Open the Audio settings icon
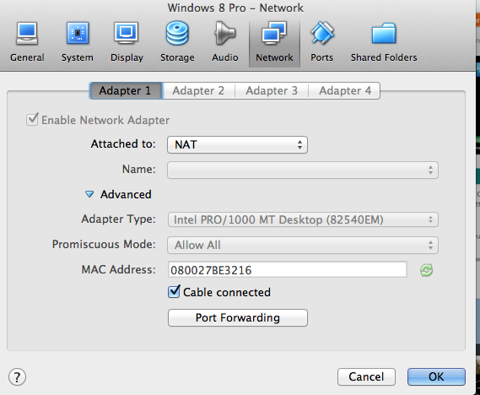This screenshot has width=480, height=395. pyautogui.click(x=224, y=33)
